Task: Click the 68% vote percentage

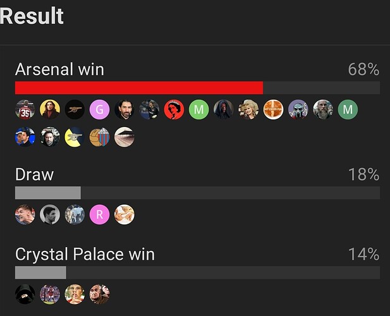Action: (x=363, y=70)
